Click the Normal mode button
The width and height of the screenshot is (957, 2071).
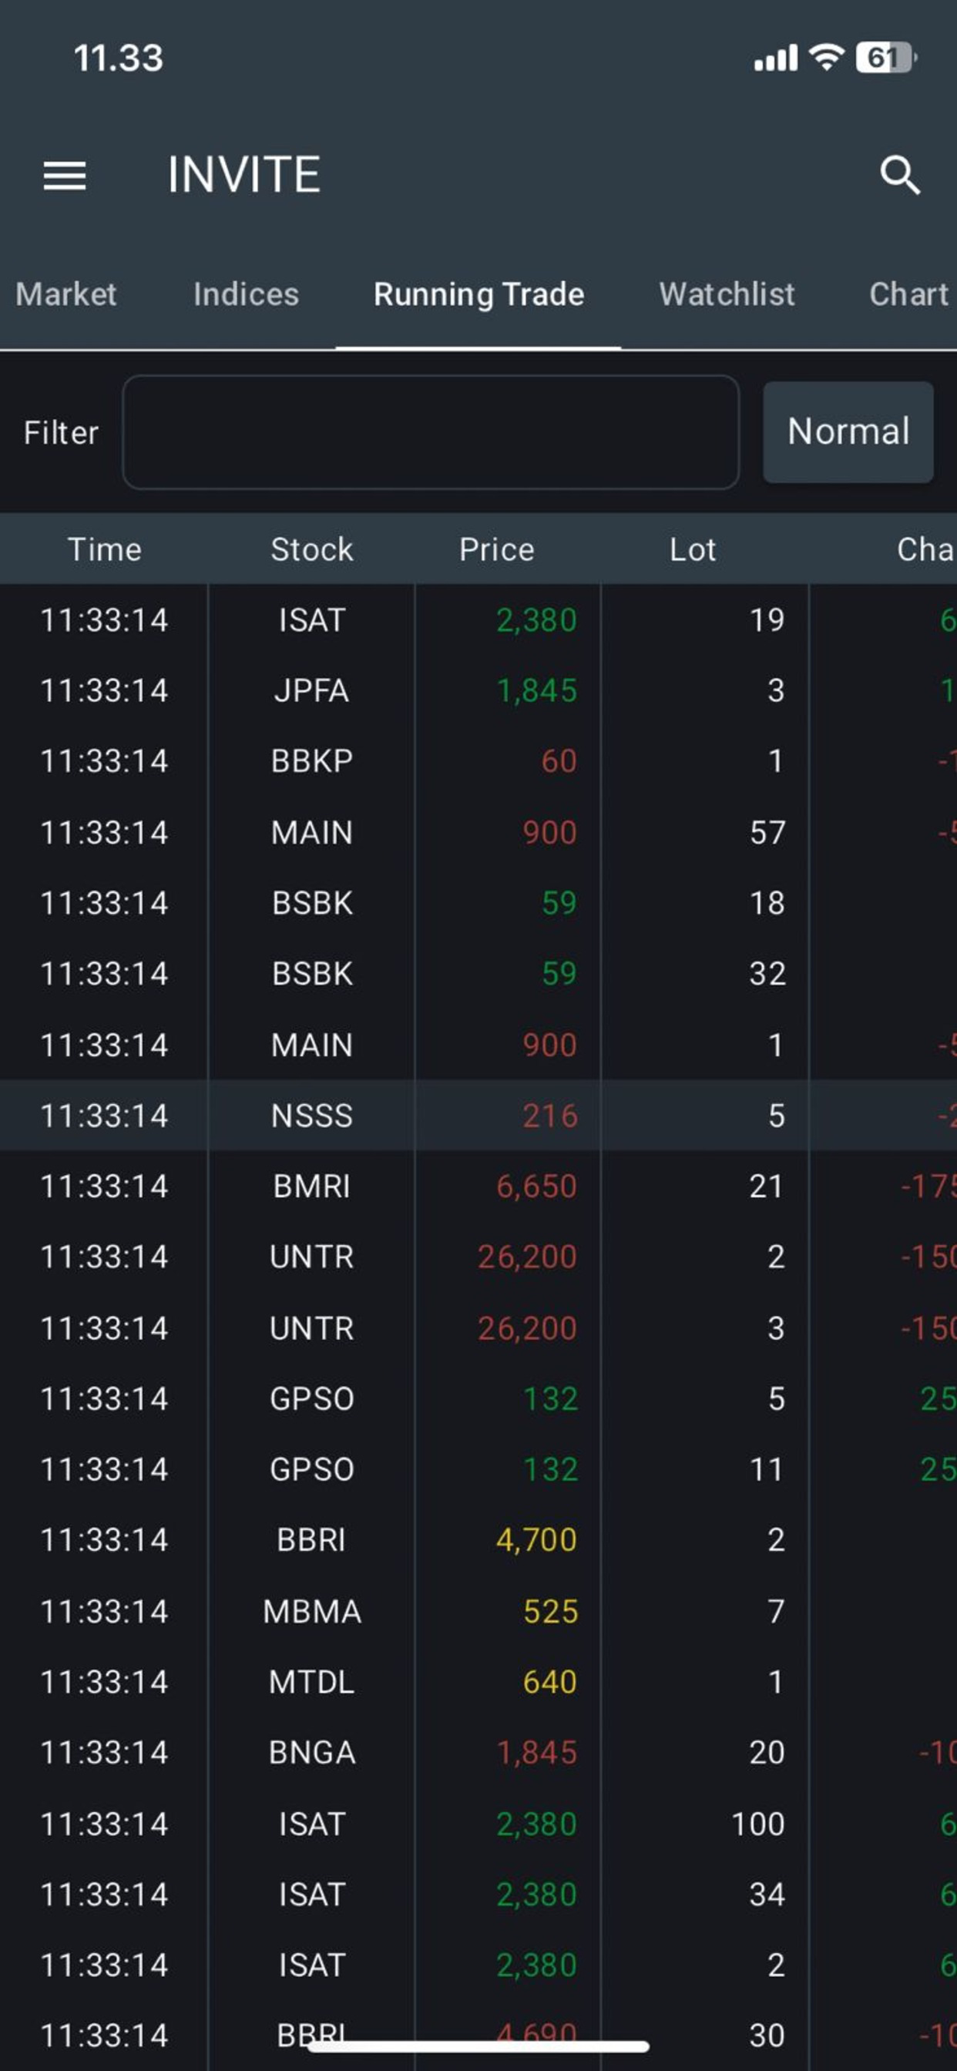click(848, 431)
